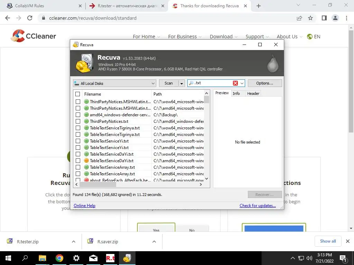
Task: Tick the wow64 TableTextServiceYi.txt row checkbox
Action: 78,141
